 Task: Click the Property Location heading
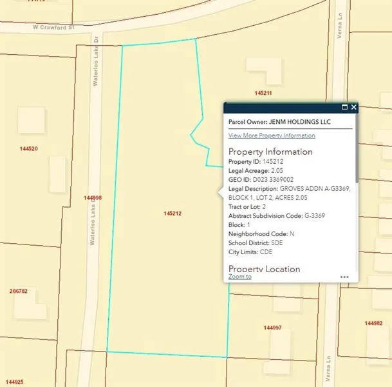pyautogui.click(x=264, y=268)
